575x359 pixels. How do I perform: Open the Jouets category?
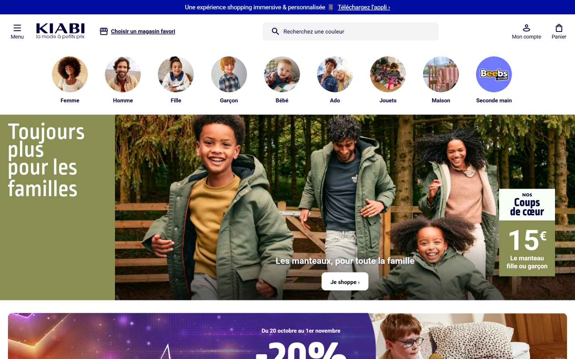pyautogui.click(x=388, y=74)
